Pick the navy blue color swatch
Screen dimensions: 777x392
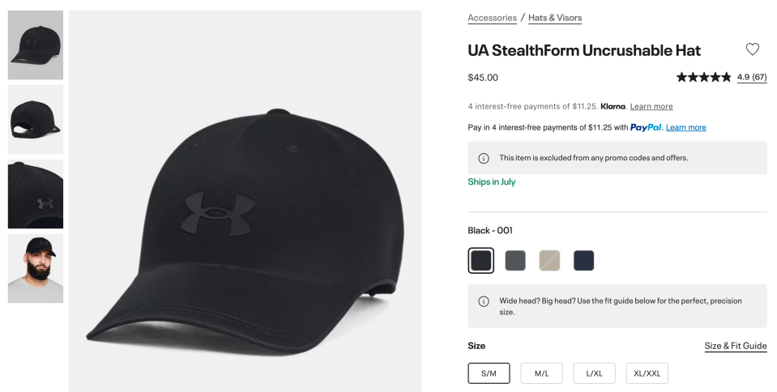coord(583,260)
